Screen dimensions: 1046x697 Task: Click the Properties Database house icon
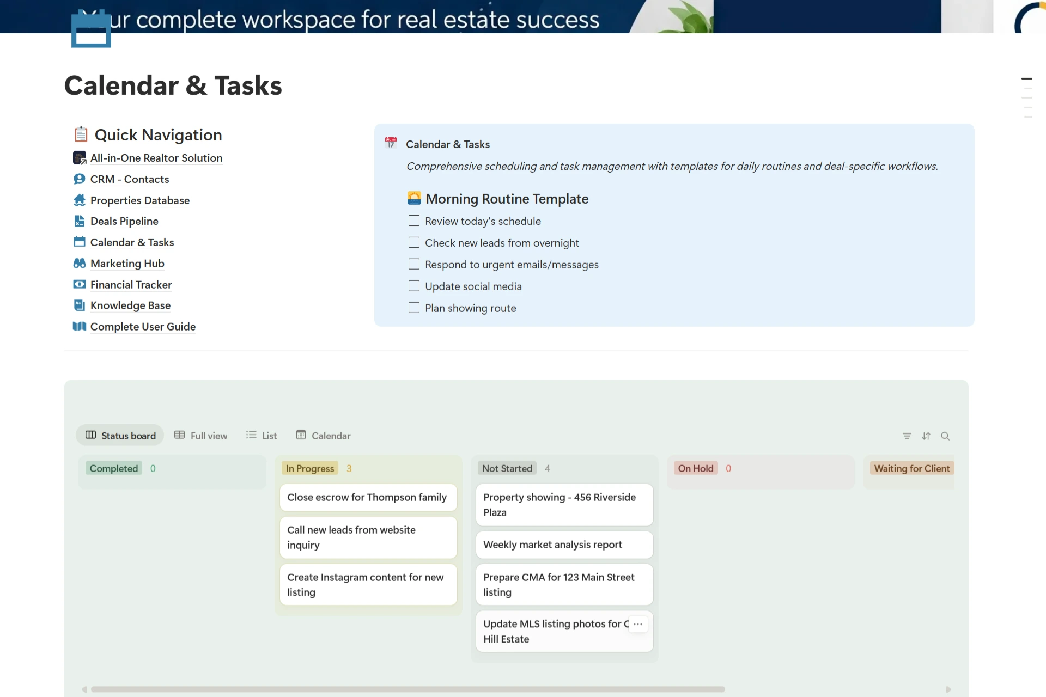click(80, 200)
